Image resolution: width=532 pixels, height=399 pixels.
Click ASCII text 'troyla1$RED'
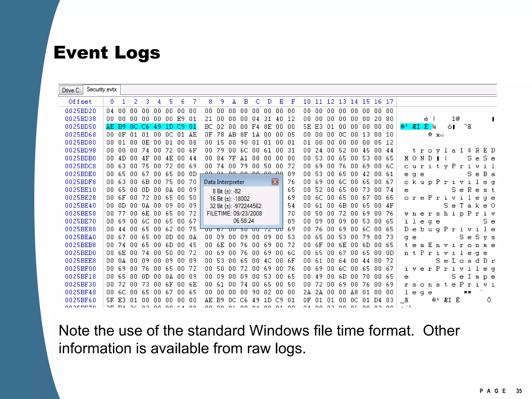[454, 150]
